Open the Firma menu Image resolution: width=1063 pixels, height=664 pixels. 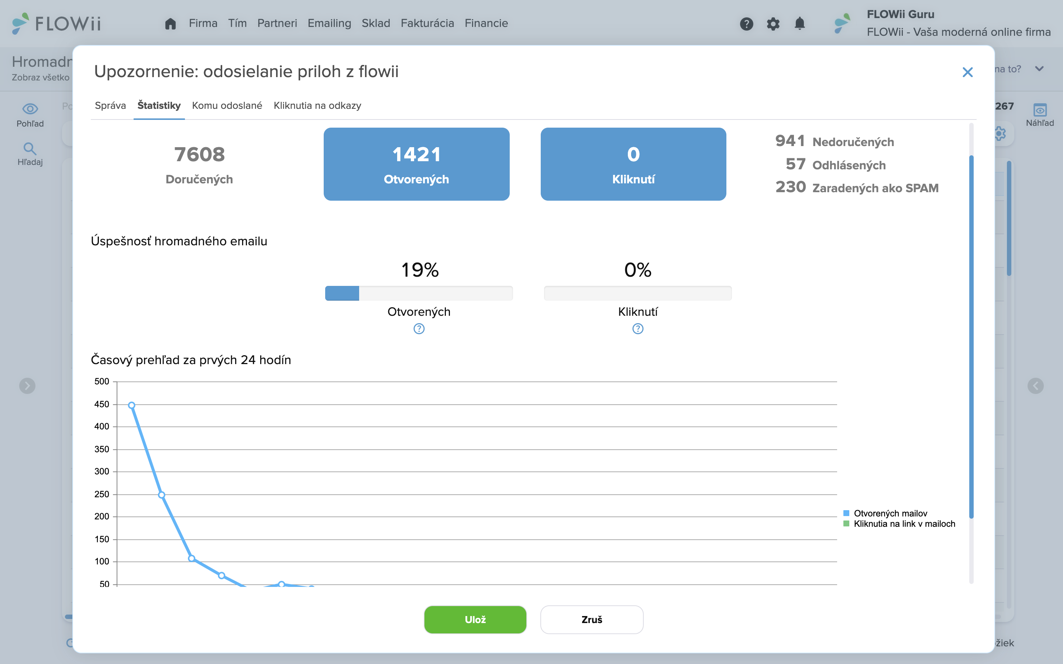point(203,23)
